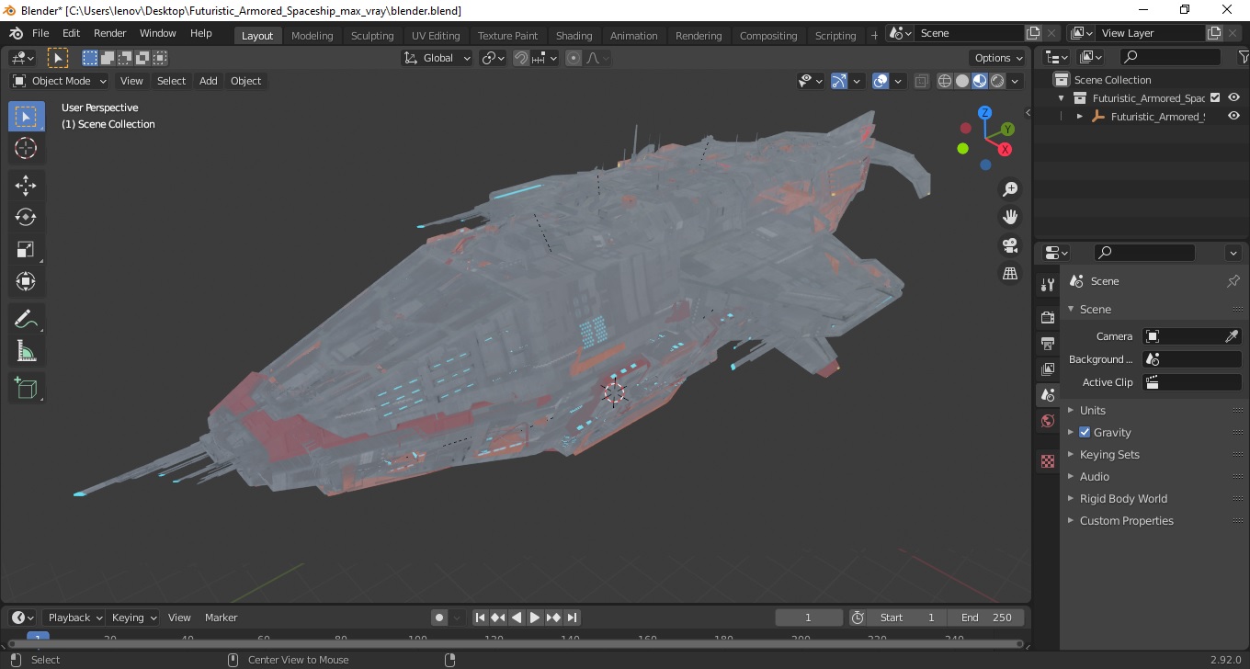Open the Tool properties tab
The height and width of the screenshot is (669, 1250).
(1048, 285)
